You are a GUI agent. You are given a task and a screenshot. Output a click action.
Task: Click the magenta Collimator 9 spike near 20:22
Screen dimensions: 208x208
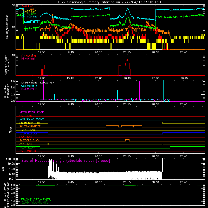tap(140, 91)
